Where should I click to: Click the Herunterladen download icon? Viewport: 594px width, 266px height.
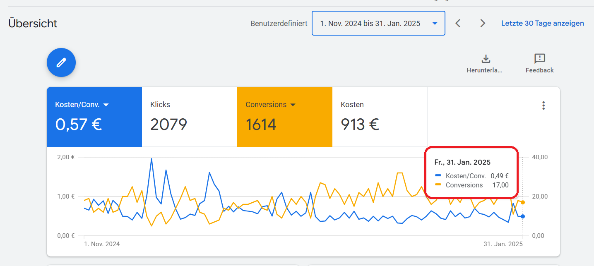point(486,59)
